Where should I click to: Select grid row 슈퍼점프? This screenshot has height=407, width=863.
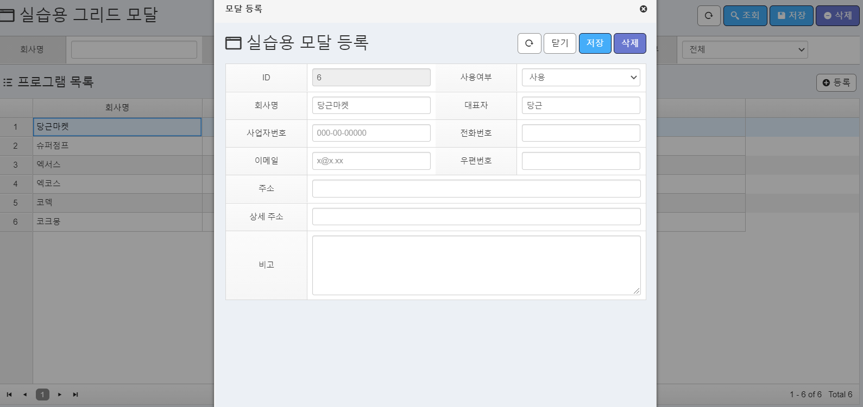coord(117,146)
